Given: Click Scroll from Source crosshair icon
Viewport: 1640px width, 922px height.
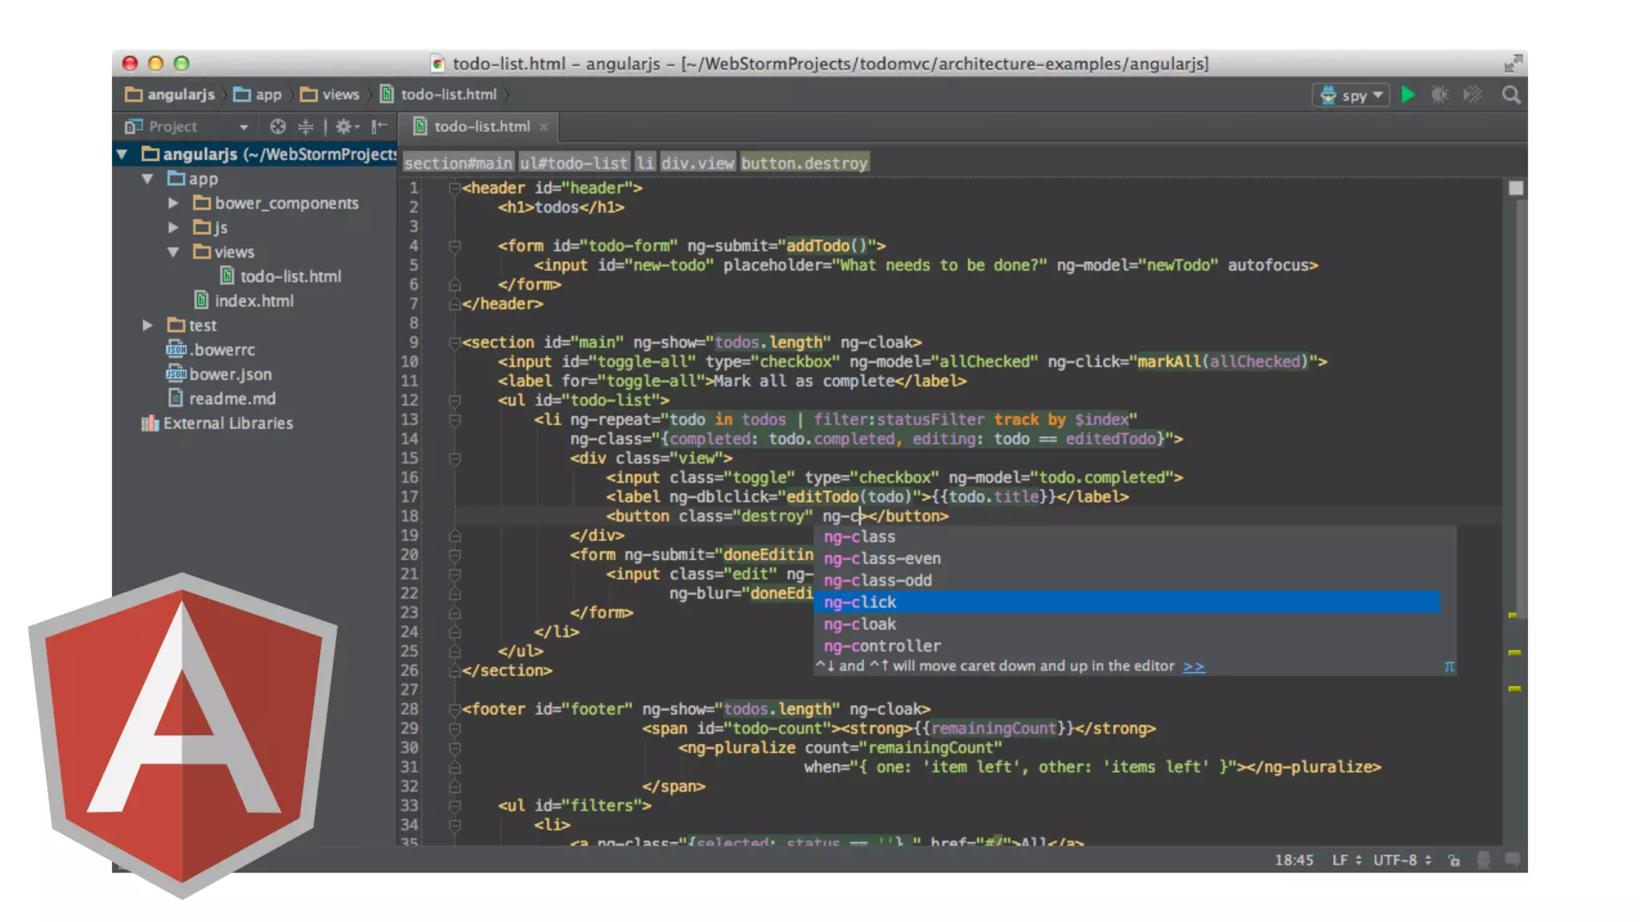Looking at the screenshot, I should [278, 126].
